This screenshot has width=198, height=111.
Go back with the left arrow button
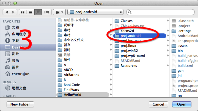[x=6, y=12]
